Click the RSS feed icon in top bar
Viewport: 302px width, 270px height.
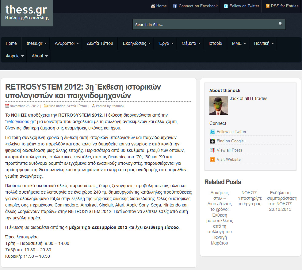pyautogui.click(x=268, y=6)
